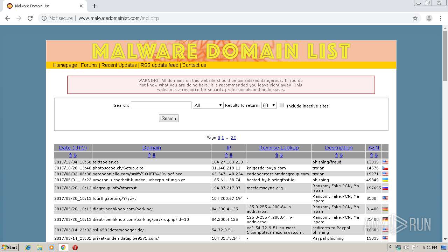The image size is (448, 252).
Task: Click IP column header link
Action: (x=229, y=148)
